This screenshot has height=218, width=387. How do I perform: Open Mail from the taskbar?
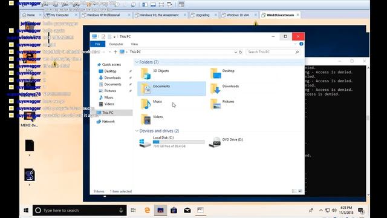point(187,210)
